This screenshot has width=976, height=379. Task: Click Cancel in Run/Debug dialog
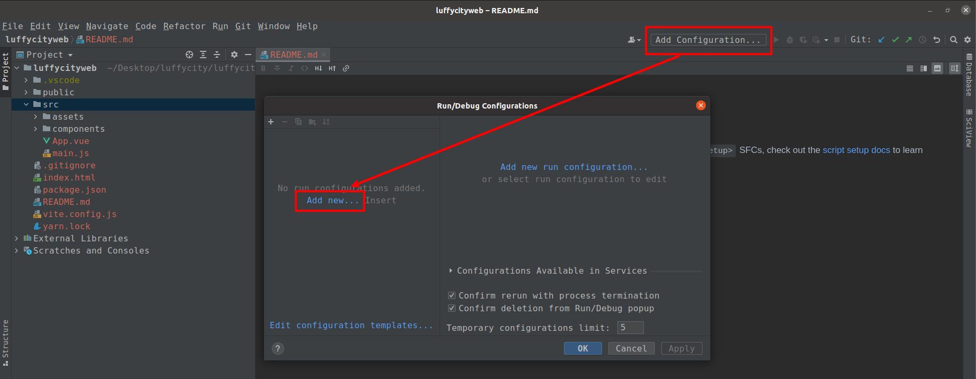point(631,348)
